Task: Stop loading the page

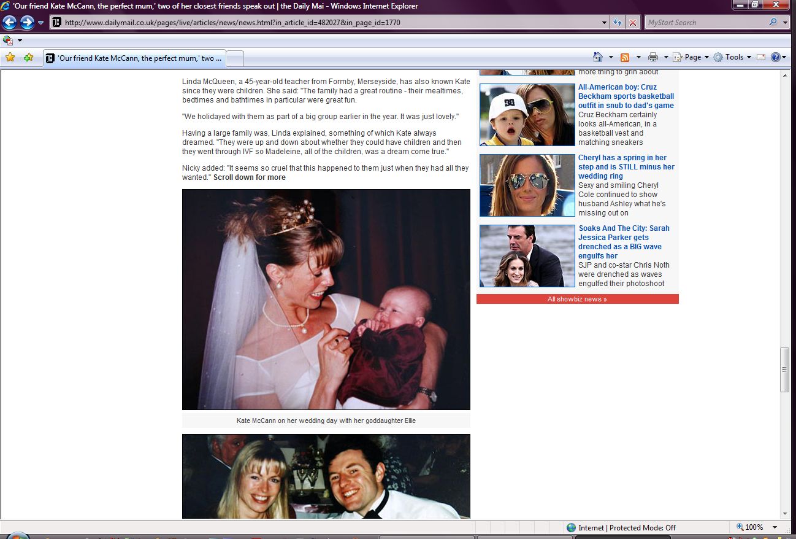Action: (x=633, y=23)
